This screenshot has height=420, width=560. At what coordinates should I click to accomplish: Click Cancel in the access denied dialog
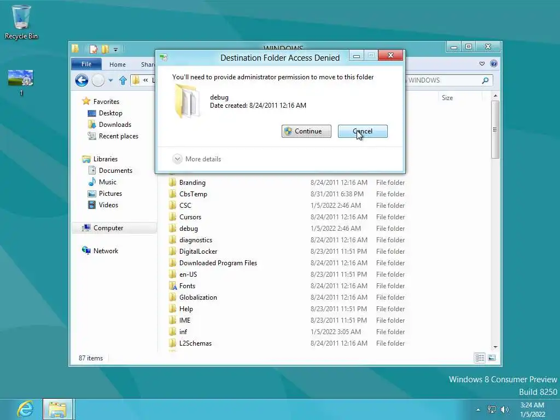pos(363,131)
